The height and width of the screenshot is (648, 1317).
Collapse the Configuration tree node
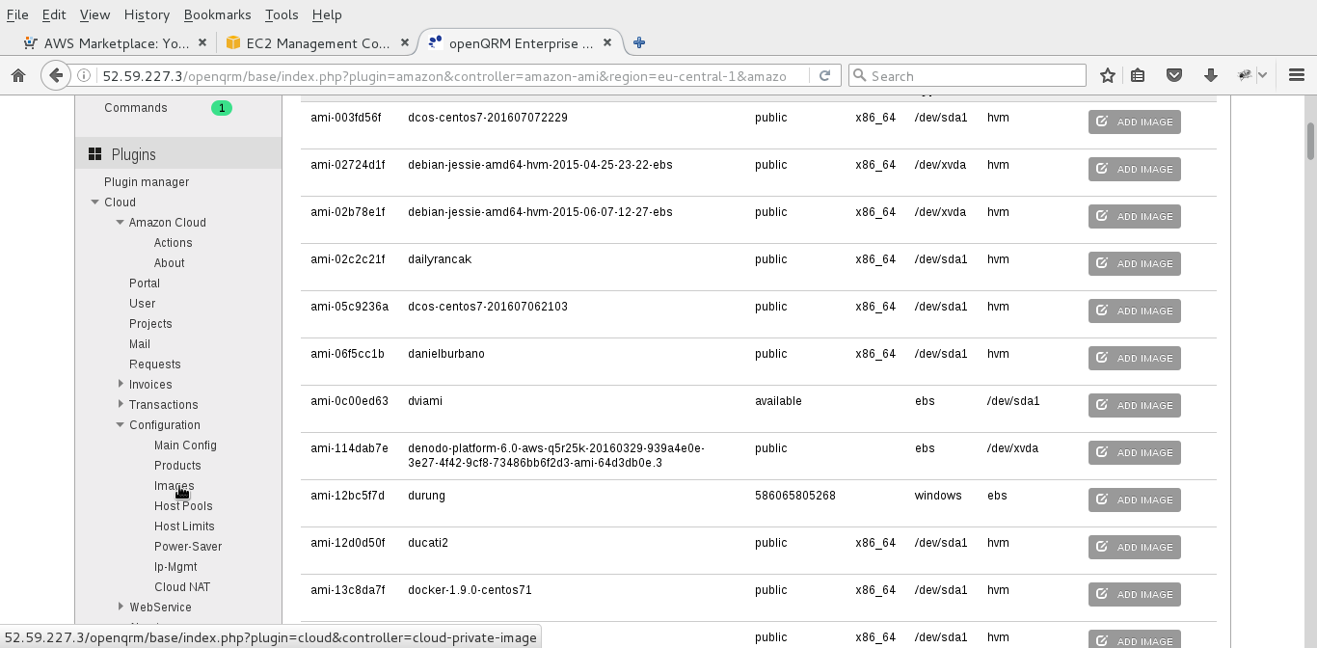[120, 425]
